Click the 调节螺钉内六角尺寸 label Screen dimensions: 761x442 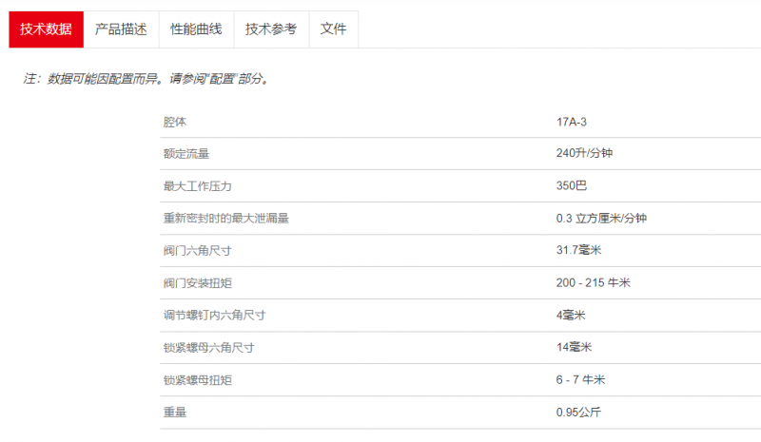pyautogui.click(x=215, y=316)
